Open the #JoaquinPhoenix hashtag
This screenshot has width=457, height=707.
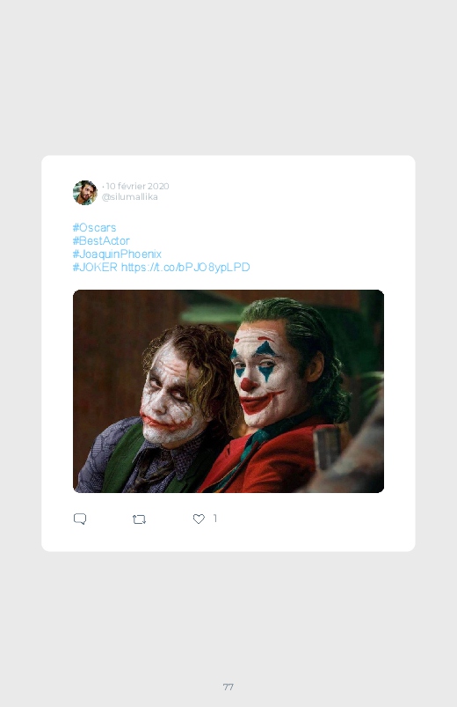coord(117,254)
